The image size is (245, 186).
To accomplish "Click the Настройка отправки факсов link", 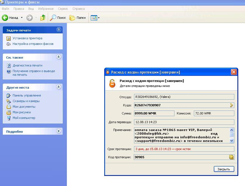I will click(33, 44).
